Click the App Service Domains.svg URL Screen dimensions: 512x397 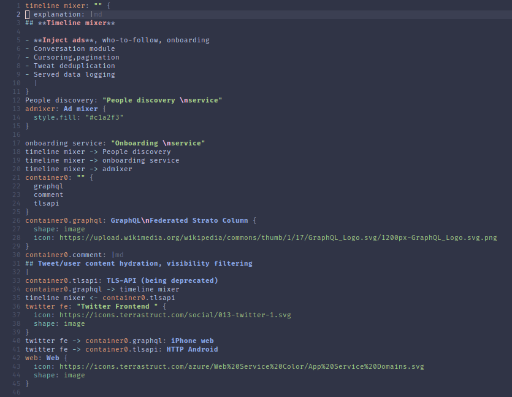pyautogui.click(x=242, y=366)
